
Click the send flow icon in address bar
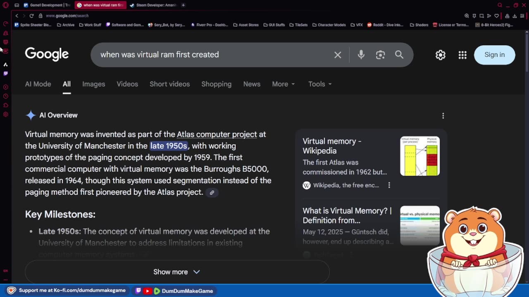(x=489, y=16)
